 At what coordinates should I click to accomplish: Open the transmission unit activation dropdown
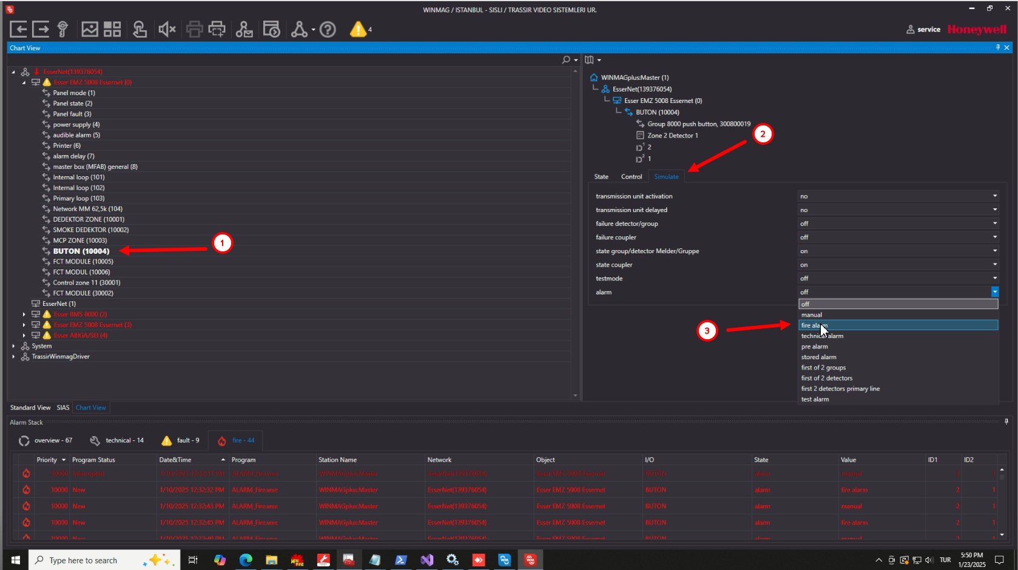click(898, 196)
